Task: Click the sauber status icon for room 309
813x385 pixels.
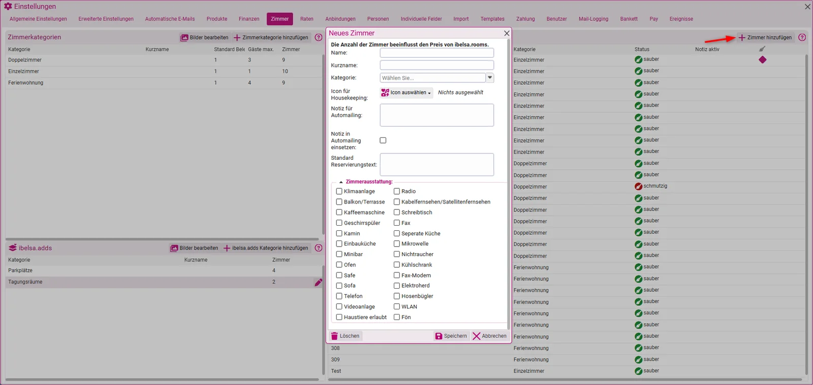Action: tap(638, 360)
